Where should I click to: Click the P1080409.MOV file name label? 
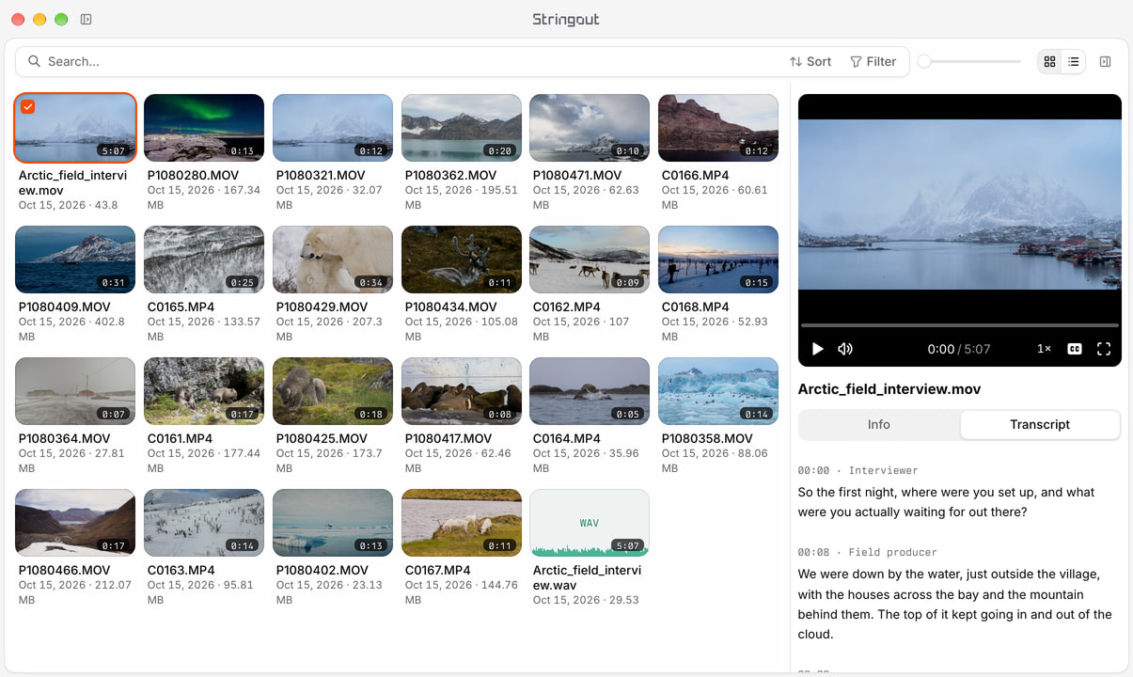tap(65, 307)
